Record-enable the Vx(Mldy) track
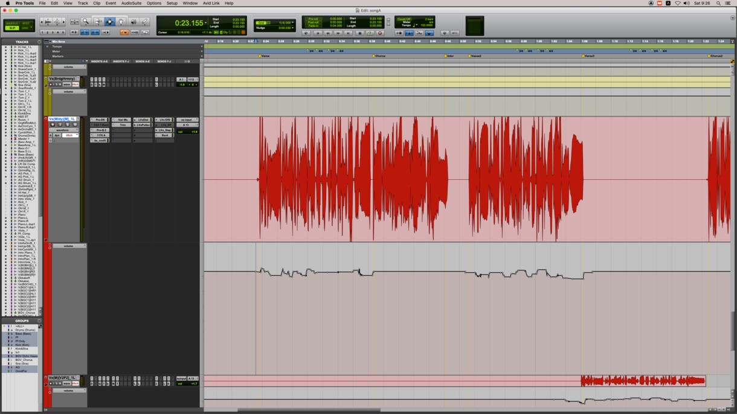This screenshot has height=414, width=737. click(x=52, y=124)
